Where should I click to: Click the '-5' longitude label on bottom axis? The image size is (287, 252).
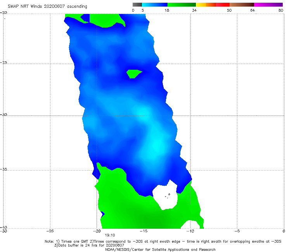pos(237,231)
